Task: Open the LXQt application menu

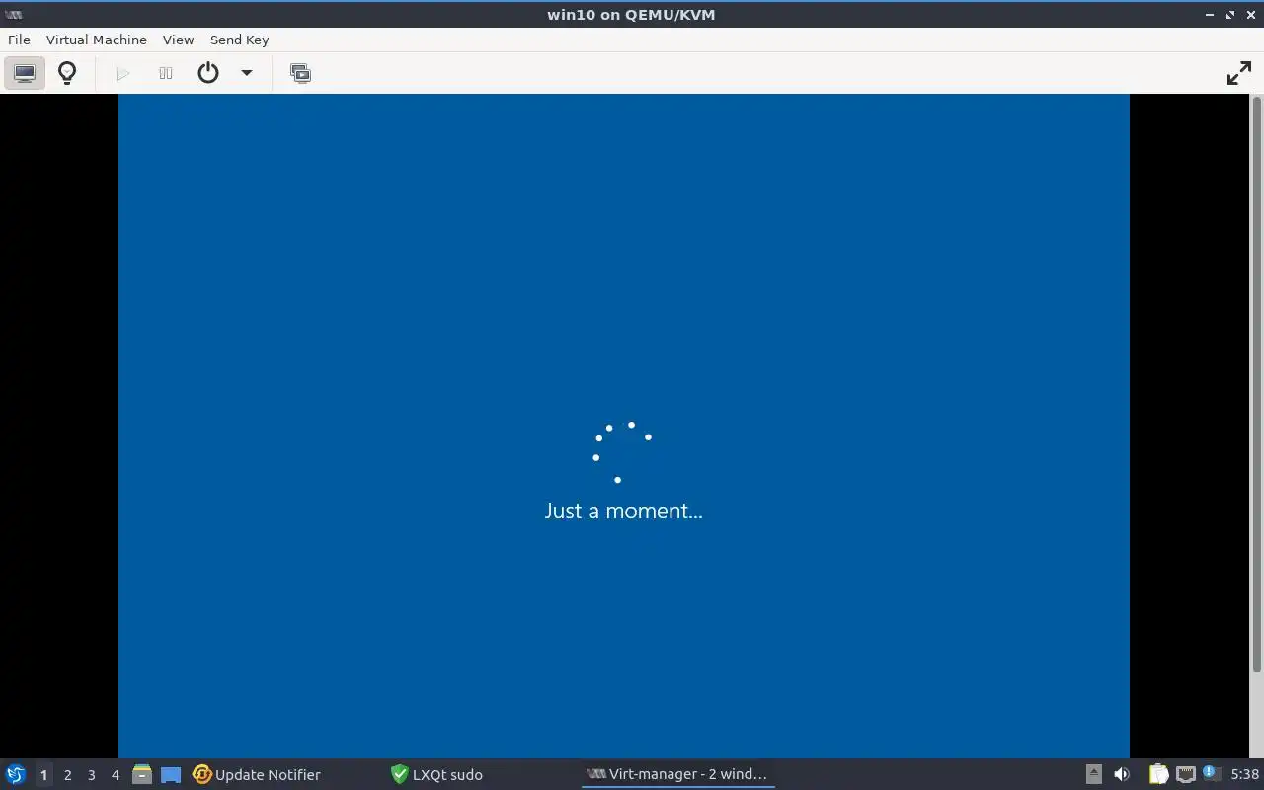Action: tap(16, 774)
